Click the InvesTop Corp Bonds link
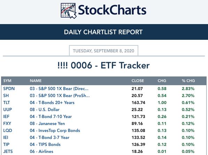This screenshot has height=155, width=208. 55,131
